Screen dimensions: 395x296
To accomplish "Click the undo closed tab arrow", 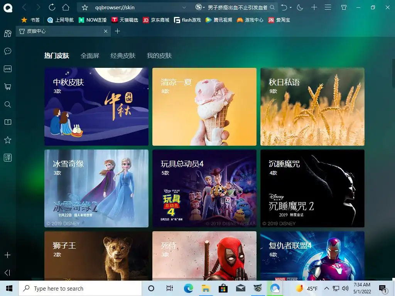I will coord(284,8).
